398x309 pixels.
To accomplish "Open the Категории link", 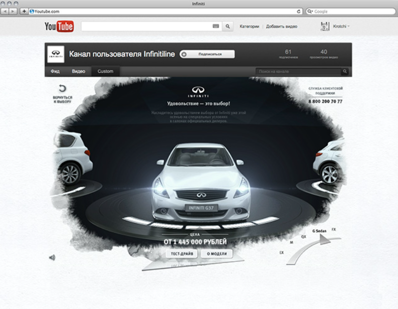I will click(x=249, y=26).
